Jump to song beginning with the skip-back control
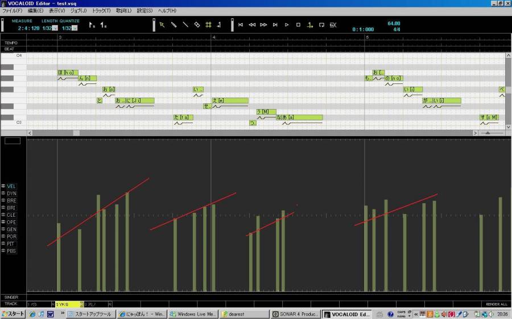The image size is (512, 319). point(240,25)
